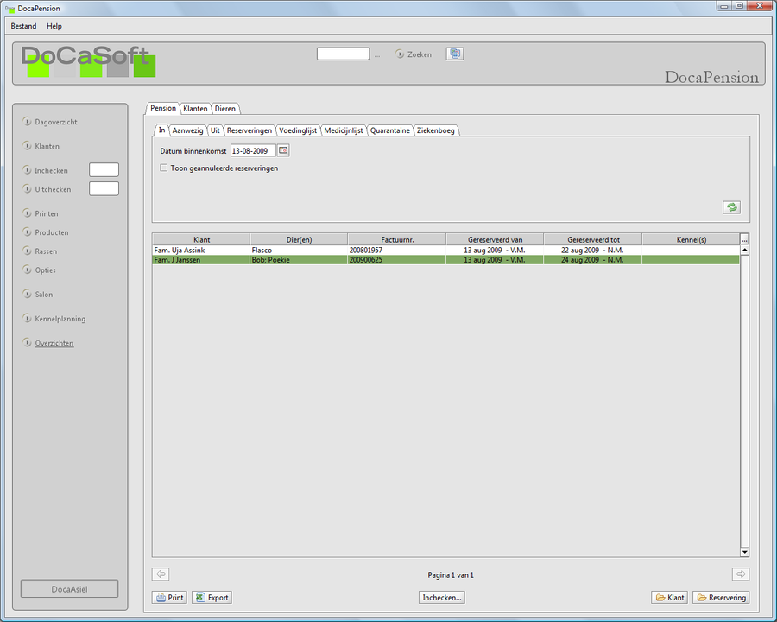Open Opties in the sidebar
777x622 pixels.
point(46,270)
